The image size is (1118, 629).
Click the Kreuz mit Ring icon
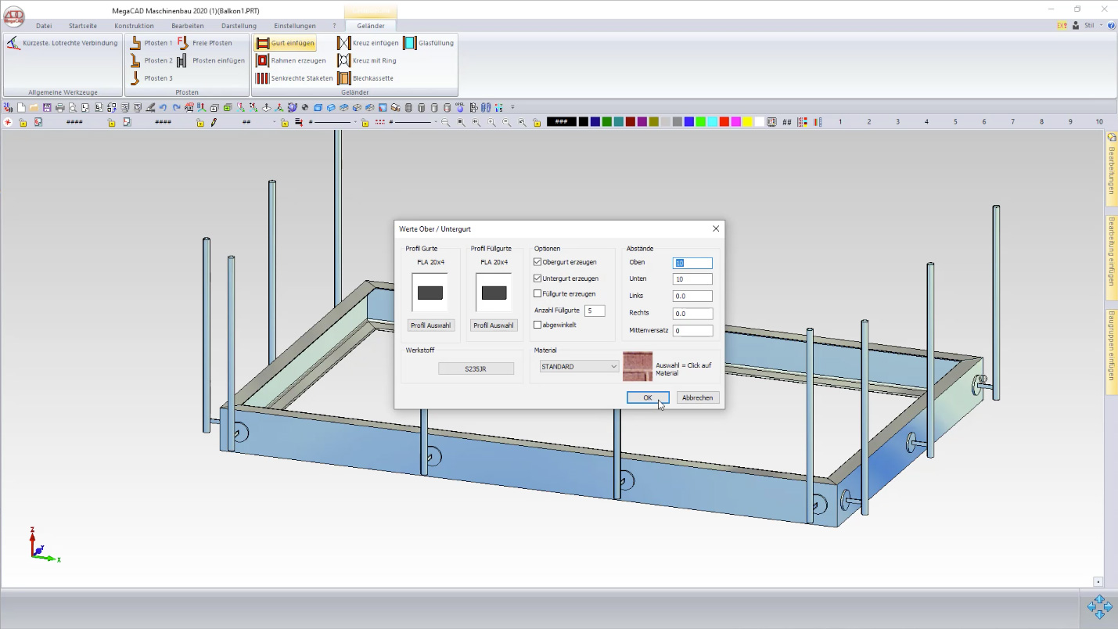click(x=343, y=60)
